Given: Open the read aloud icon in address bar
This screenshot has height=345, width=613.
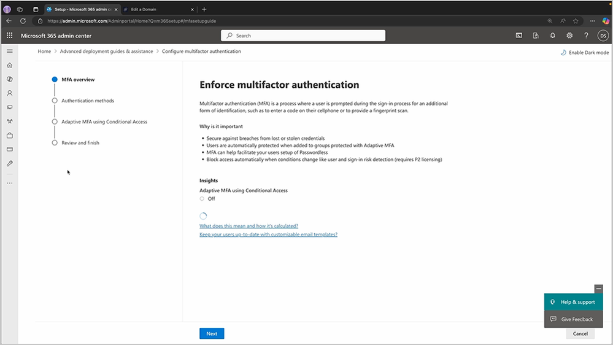Looking at the screenshot, I should (563, 21).
